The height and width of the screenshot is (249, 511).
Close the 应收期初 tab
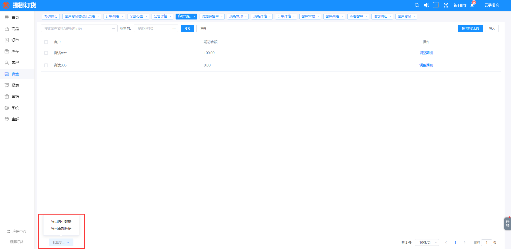[x=195, y=17]
